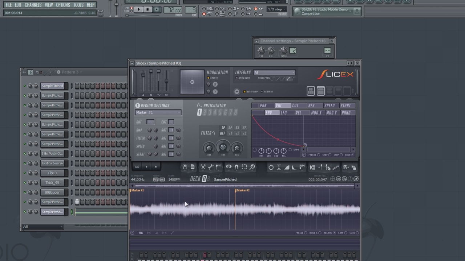
Task: Click the Slicex save icon
Action: click(x=185, y=167)
